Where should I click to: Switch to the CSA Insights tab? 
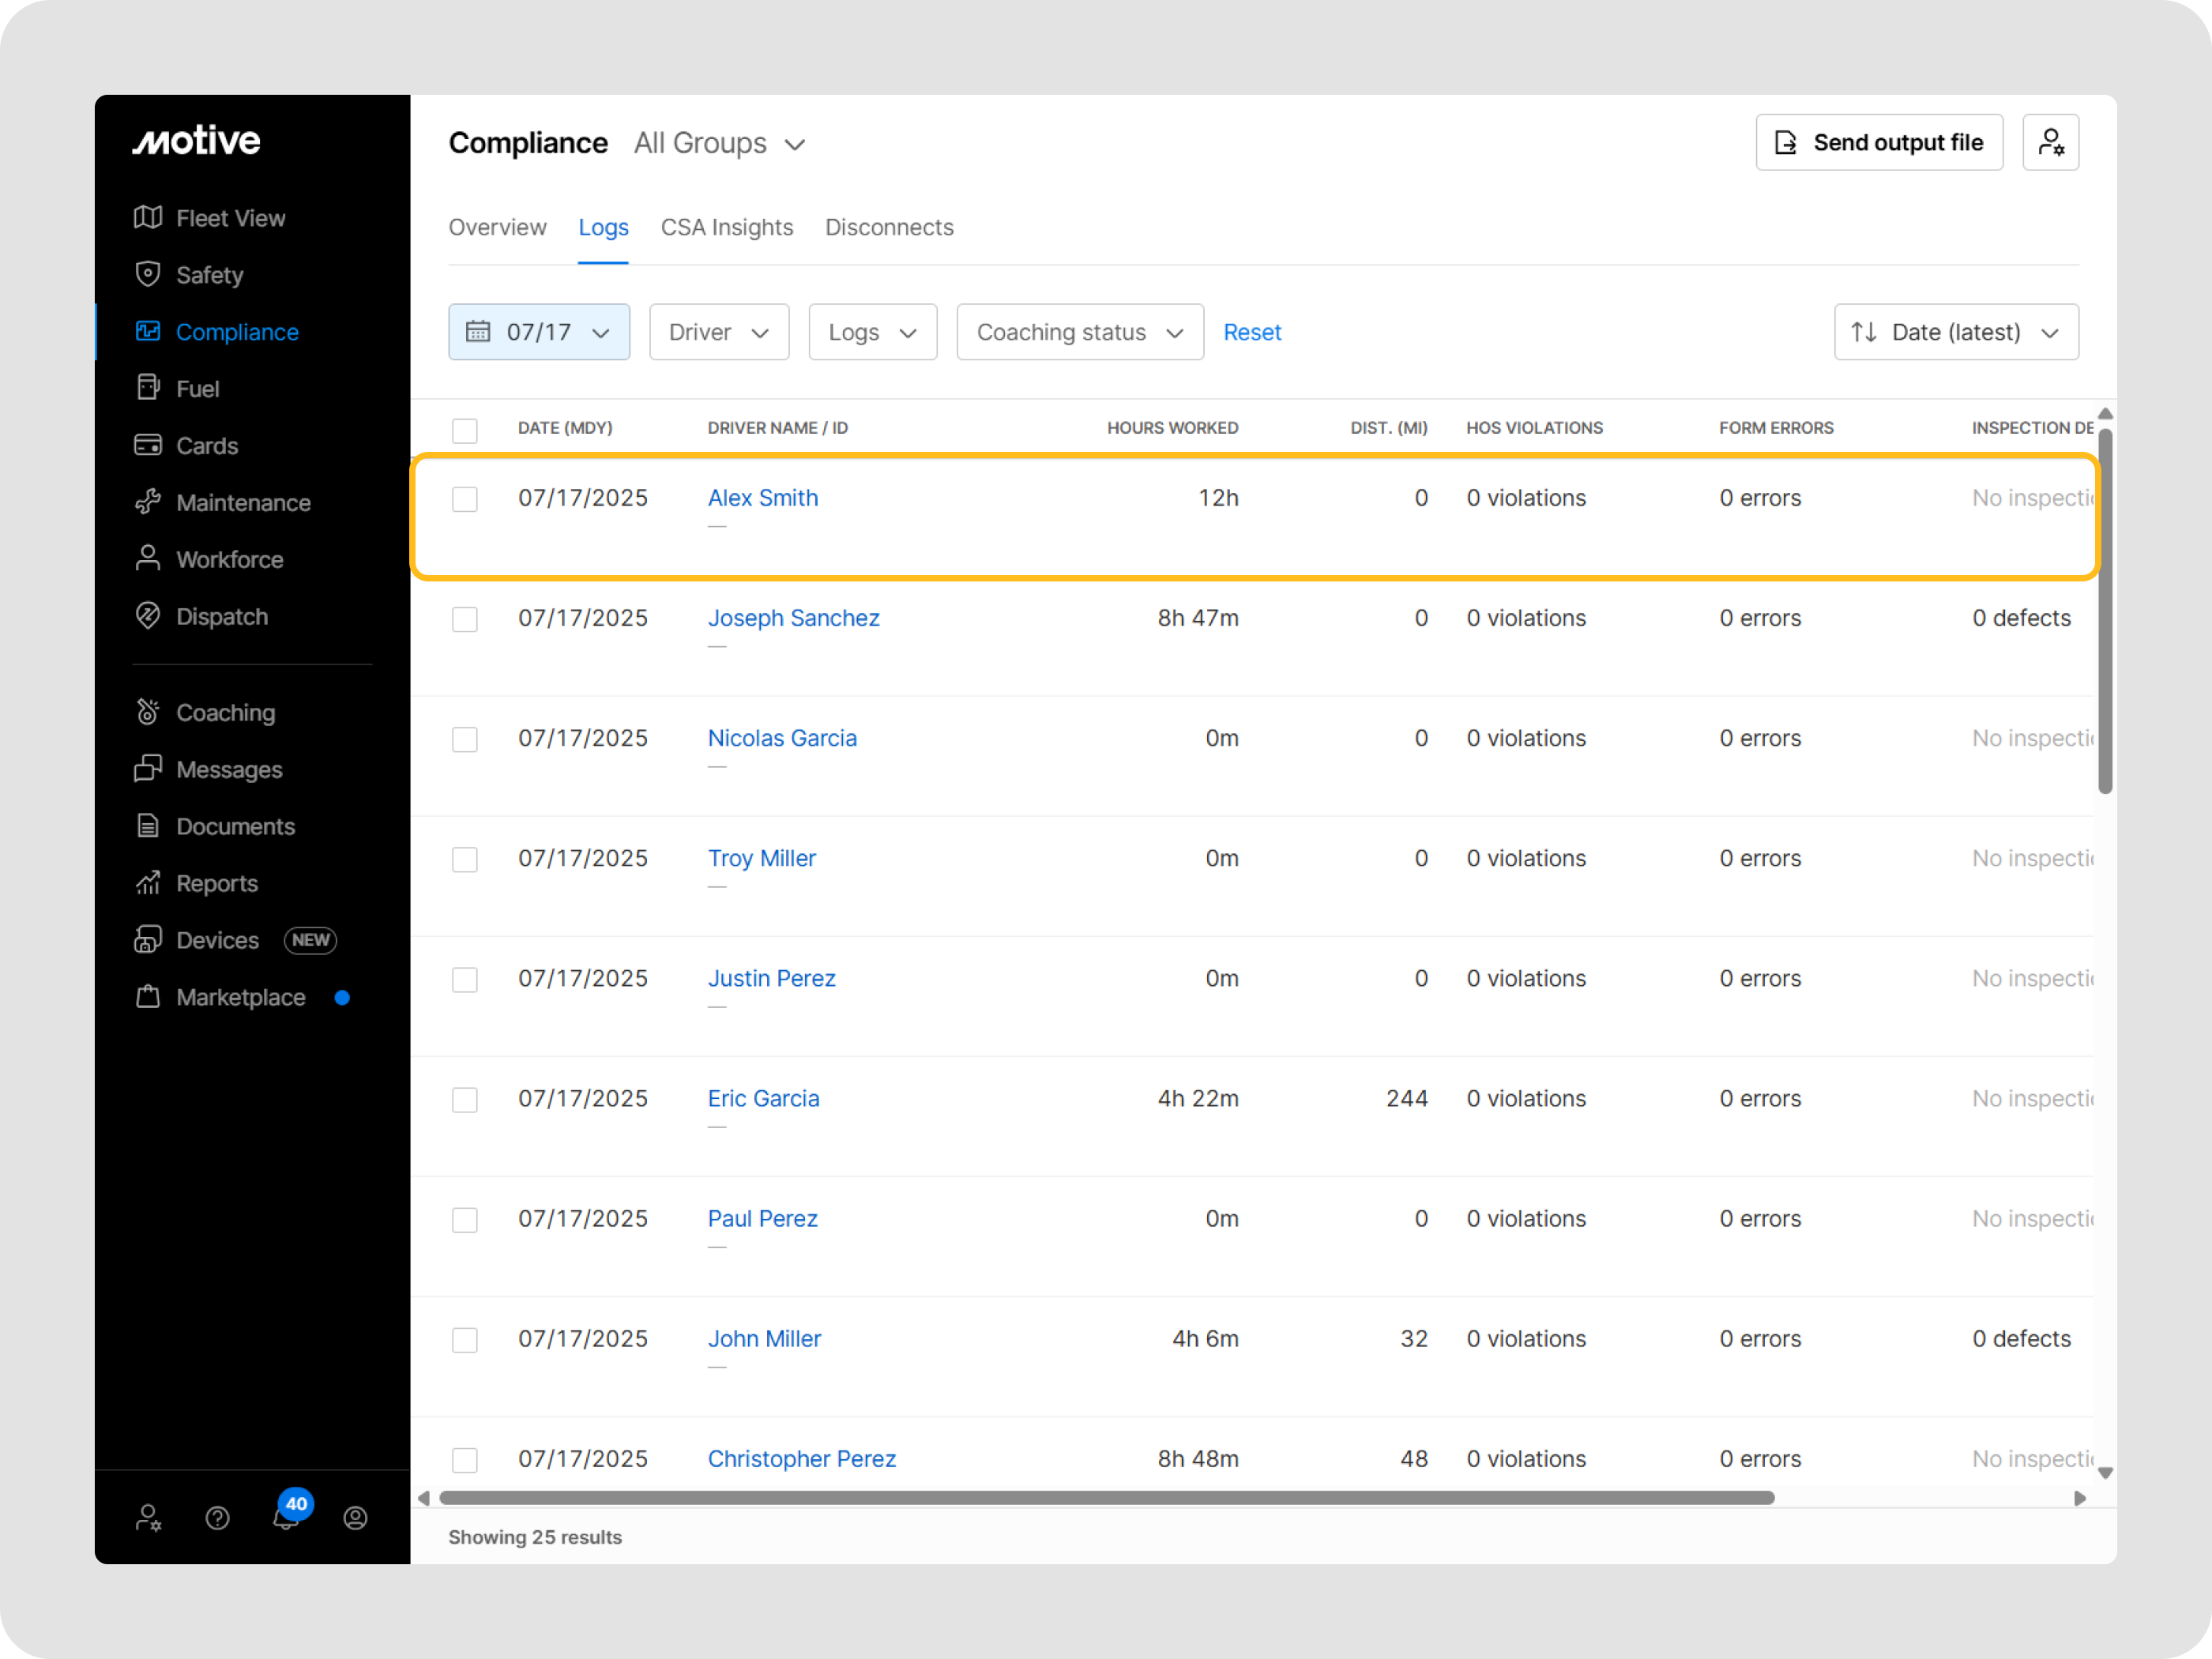726,228
